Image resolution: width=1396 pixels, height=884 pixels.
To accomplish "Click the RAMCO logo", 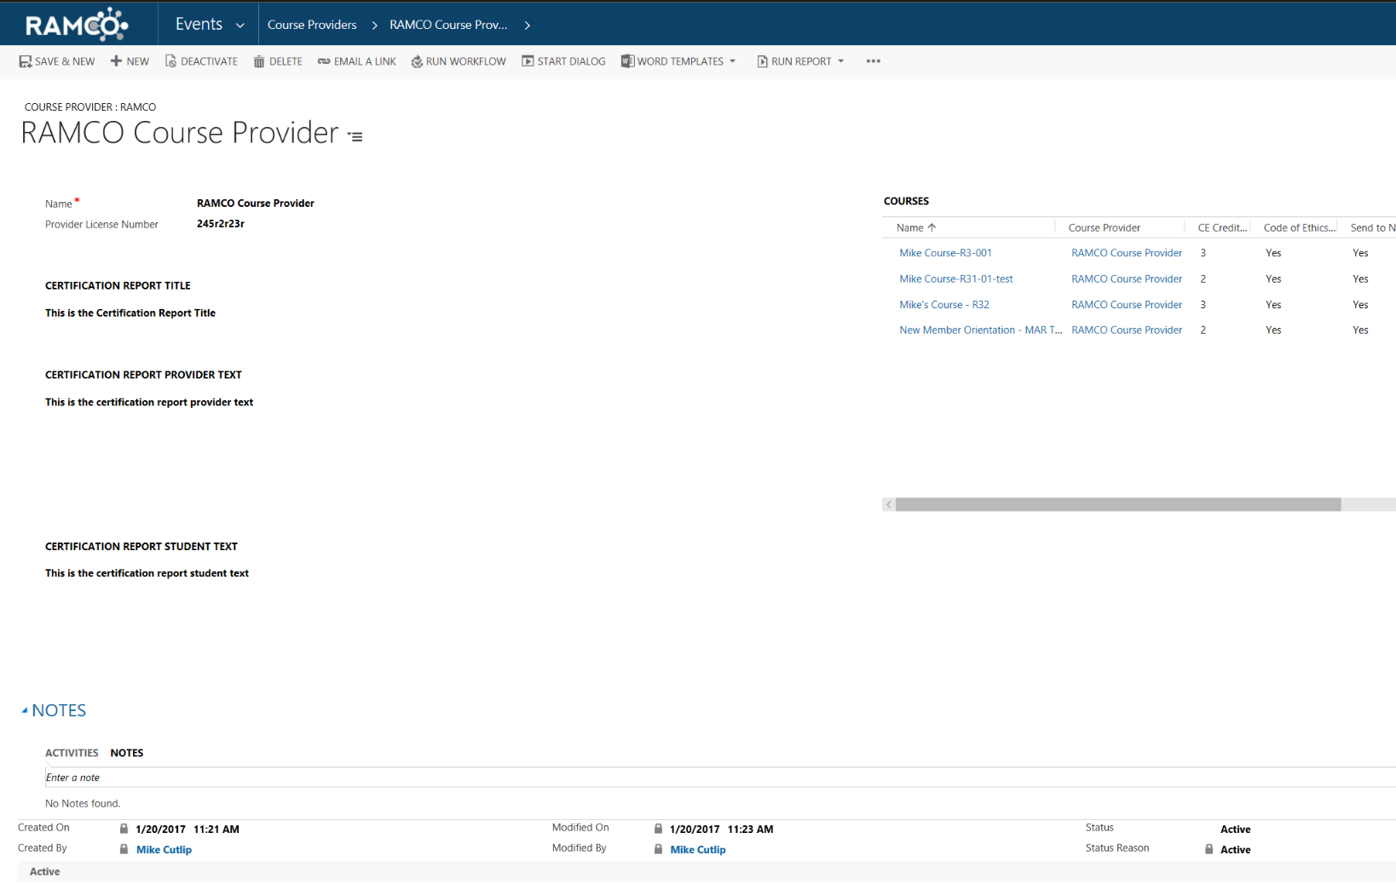I will [x=77, y=24].
